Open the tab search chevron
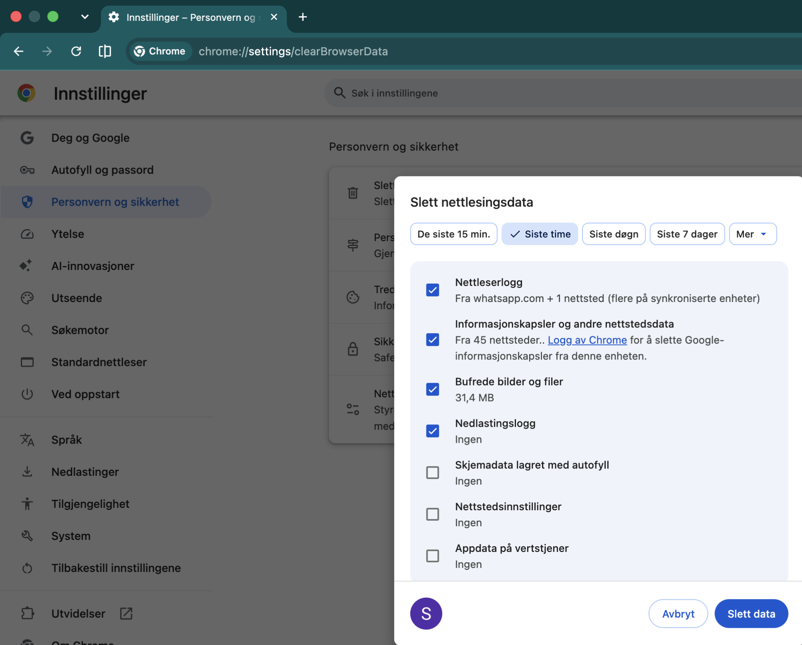This screenshot has height=645, width=802. pos(85,17)
